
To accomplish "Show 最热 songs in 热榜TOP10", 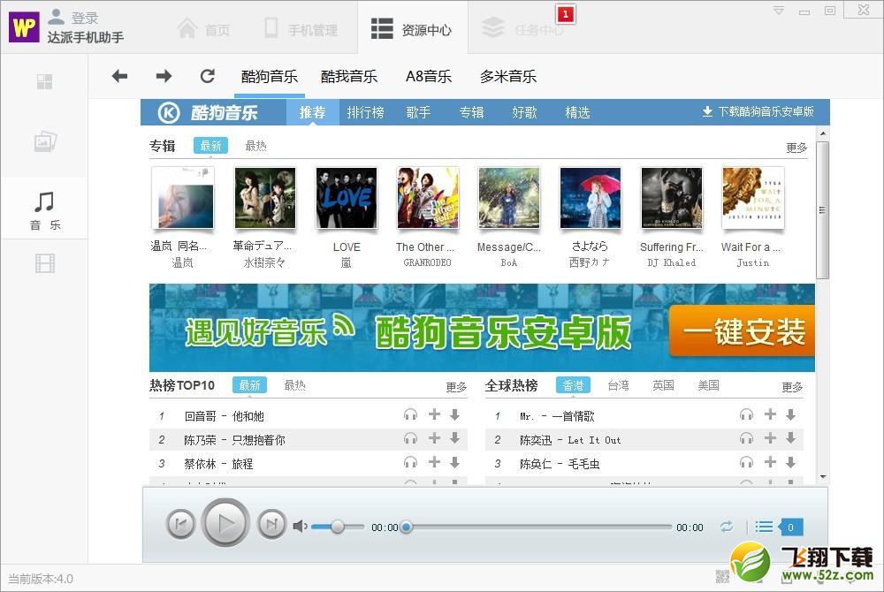I will coord(295,385).
